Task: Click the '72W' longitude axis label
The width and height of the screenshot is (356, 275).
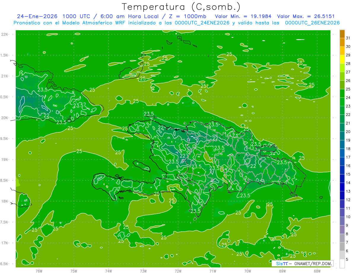Action: click(x=178, y=271)
